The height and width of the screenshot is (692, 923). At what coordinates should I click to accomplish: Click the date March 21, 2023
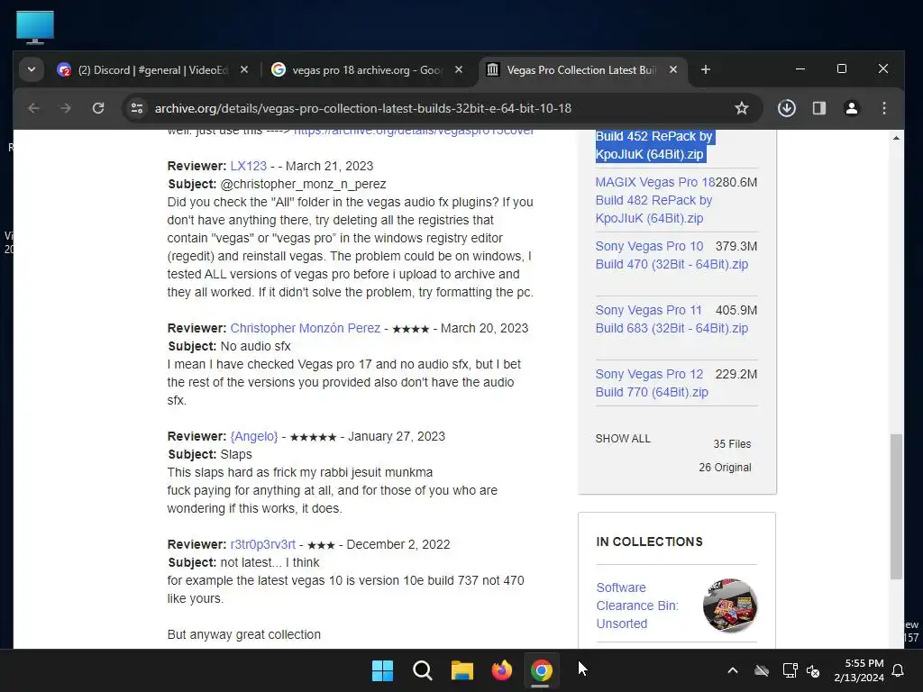(x=330, y=166)
